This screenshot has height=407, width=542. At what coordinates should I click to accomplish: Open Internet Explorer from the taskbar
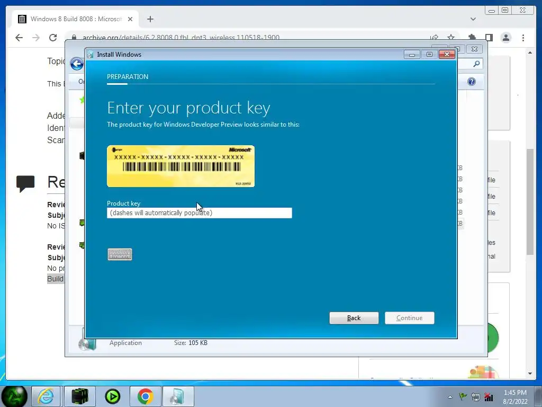tap(46, 396)
